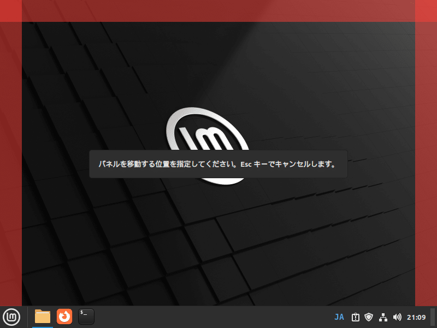The height and width of the screenshot is (328, 437).
Task: Open the Linux Mint start menu
Action: tap(11, 317)
